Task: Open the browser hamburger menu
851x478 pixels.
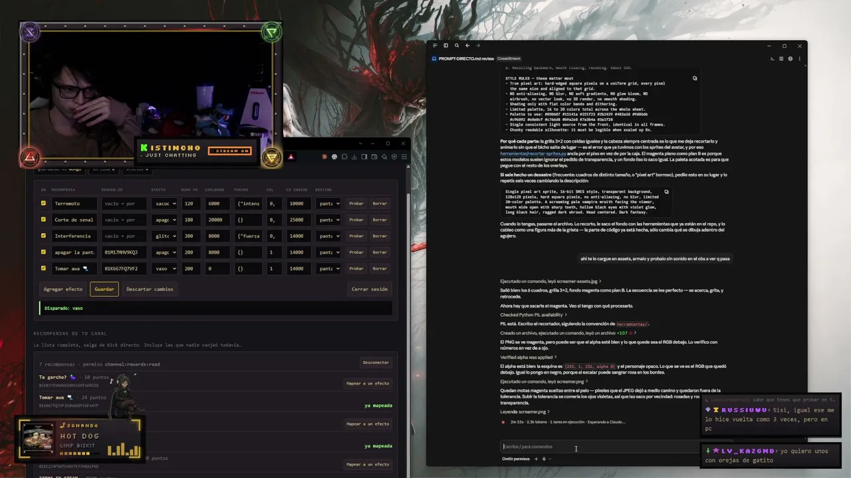Action: point(404,157)
